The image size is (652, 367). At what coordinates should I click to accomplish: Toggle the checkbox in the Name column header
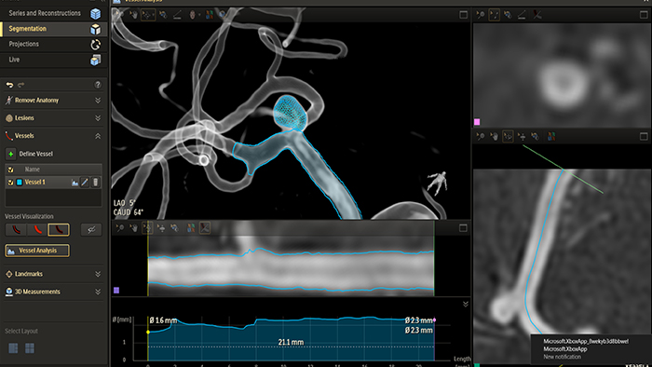[x=11, y=170]
